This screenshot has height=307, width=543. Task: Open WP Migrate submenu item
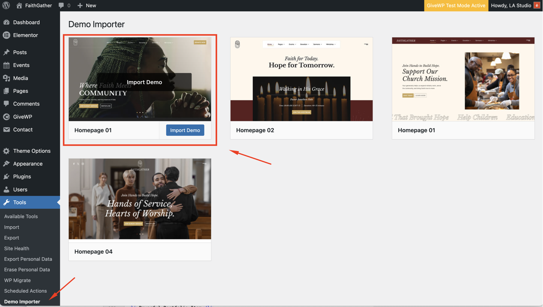17,280
